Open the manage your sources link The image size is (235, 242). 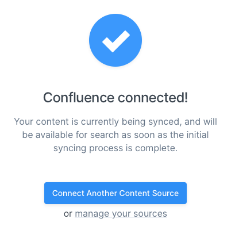coord(121,214)
